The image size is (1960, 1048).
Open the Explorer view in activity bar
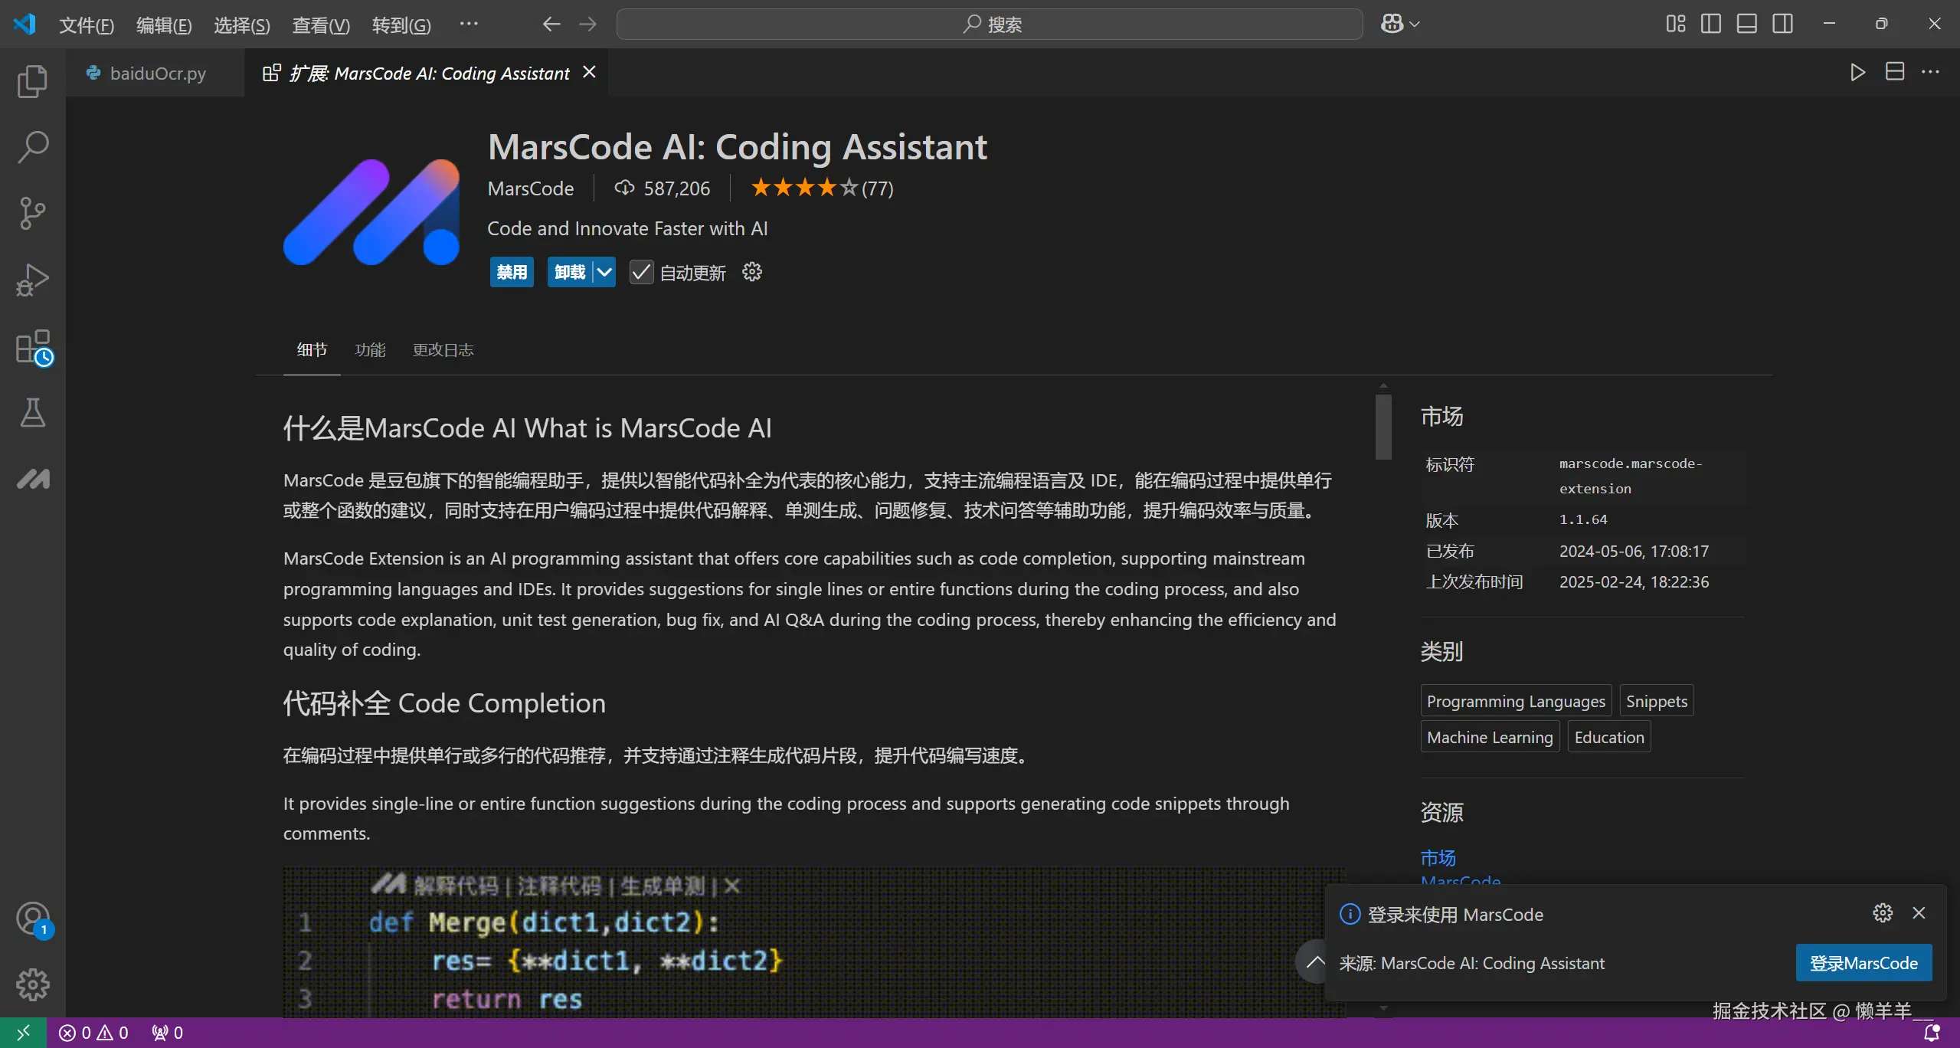(32, 81)
